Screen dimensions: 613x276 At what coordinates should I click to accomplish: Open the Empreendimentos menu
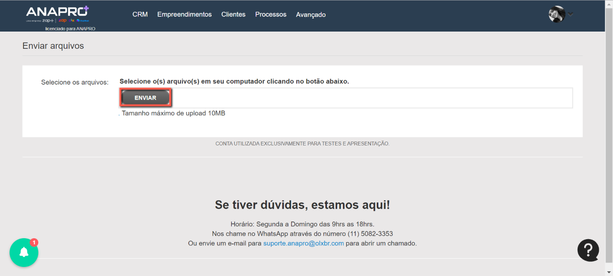click(184, 14)
